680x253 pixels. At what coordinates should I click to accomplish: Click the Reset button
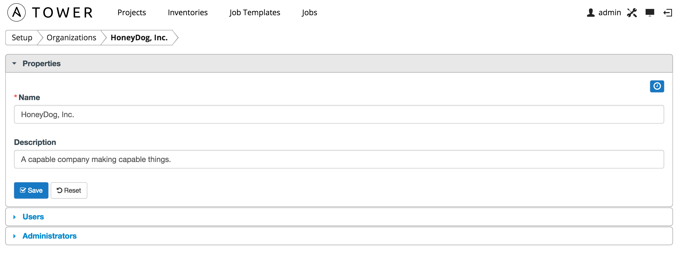click(x=69, y=190)
